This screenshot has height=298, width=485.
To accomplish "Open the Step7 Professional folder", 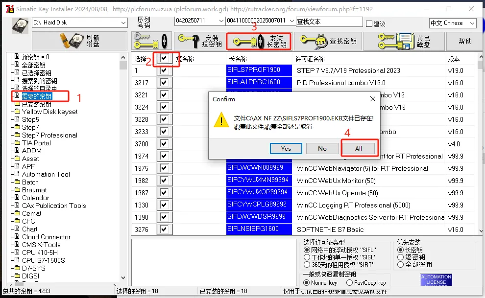I will point(49,135).
